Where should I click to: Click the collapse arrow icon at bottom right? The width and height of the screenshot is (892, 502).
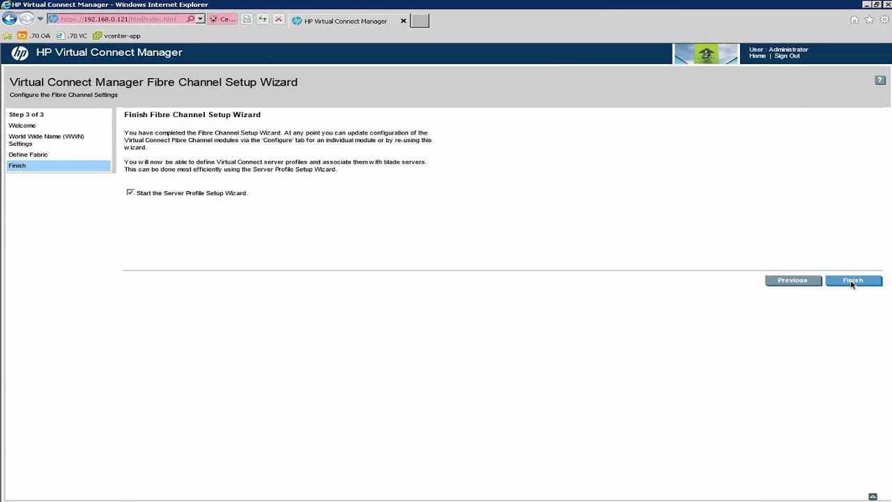(x=872, y=496)
